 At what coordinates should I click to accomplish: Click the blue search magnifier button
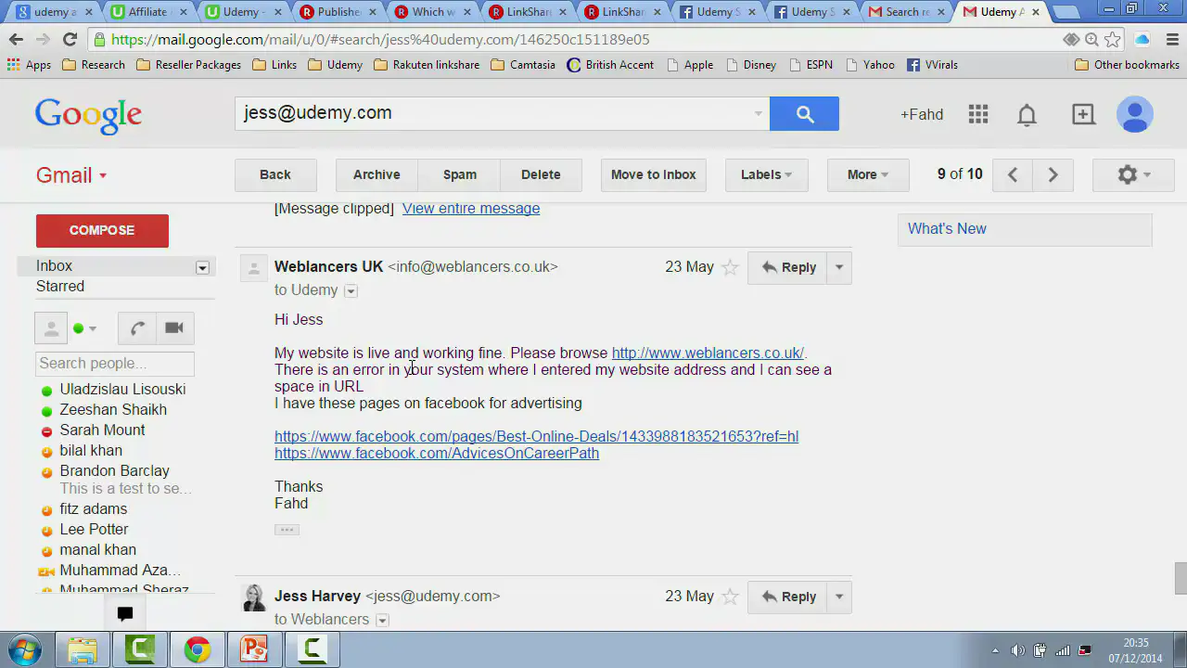coord(804,114)
